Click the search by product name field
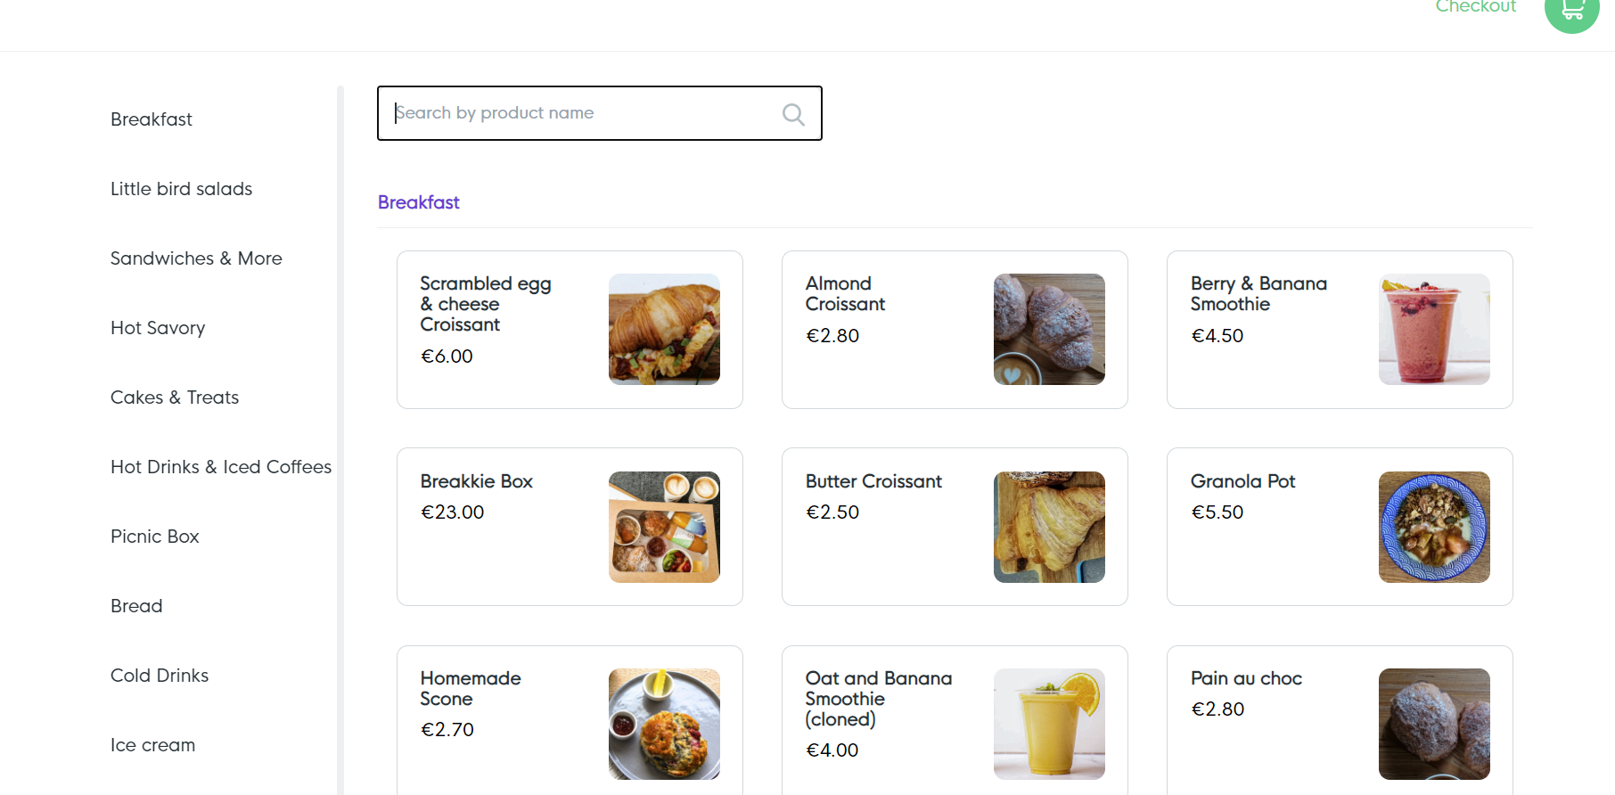The height and width of the screenshot is (795, 1615). [579, 113]
